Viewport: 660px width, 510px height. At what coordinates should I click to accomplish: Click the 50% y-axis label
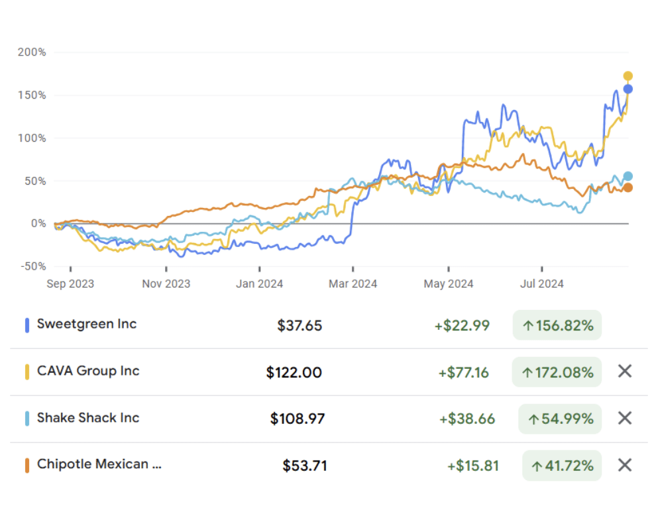coord(35,181)
